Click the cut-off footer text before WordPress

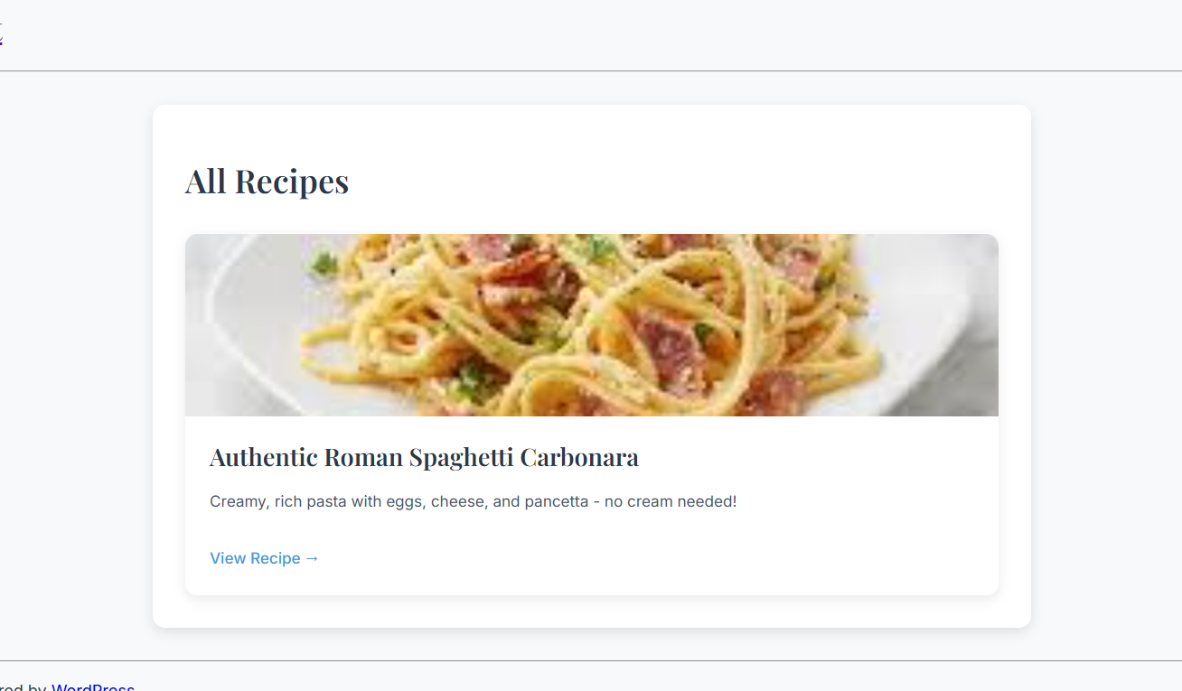click(x=22, y=688)
